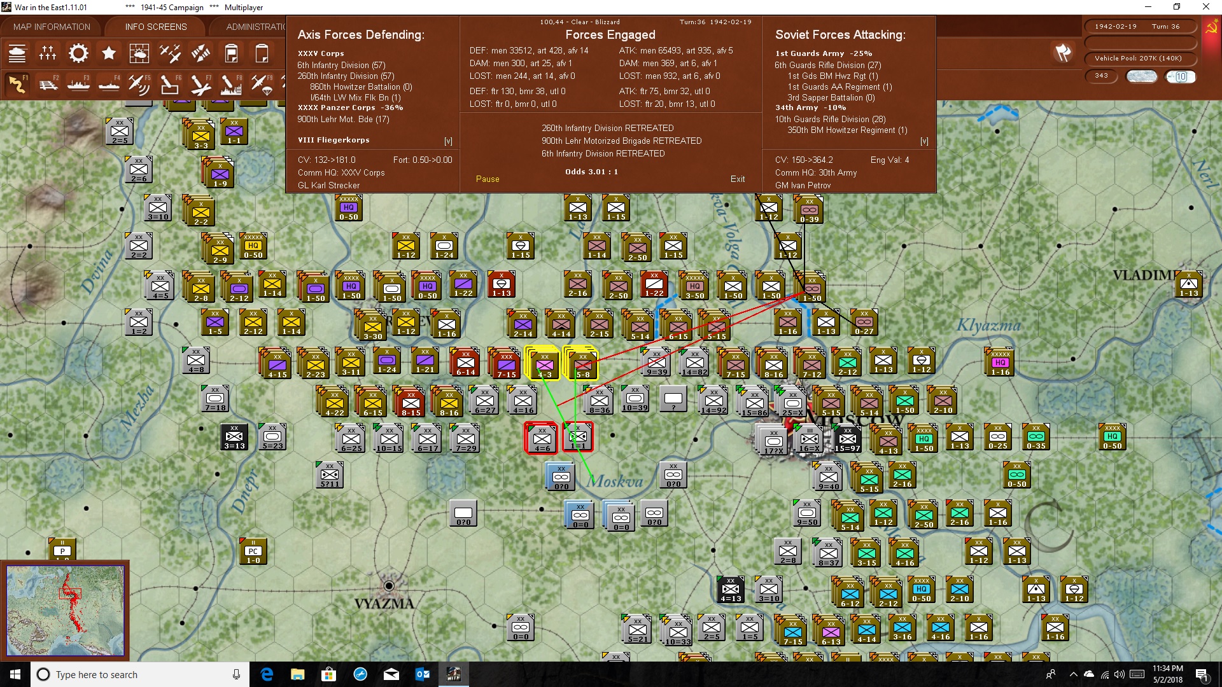Exit the combat resolution window
Image resolution: width=1222 pixels, height=687 pixels.
(738, 179)
